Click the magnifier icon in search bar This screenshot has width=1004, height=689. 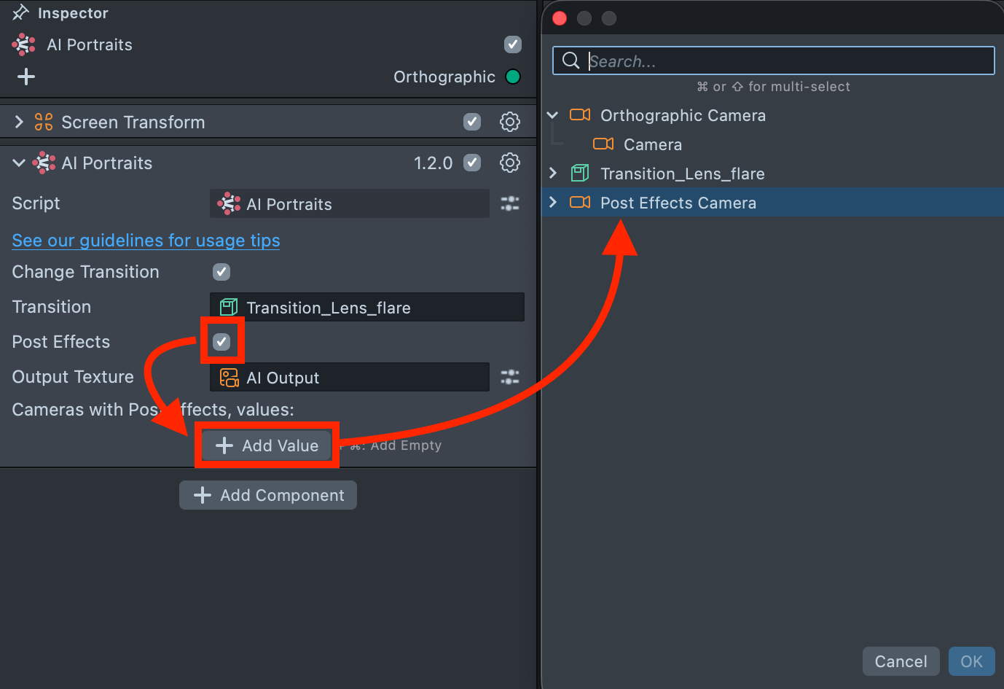[x=571, y=61]
